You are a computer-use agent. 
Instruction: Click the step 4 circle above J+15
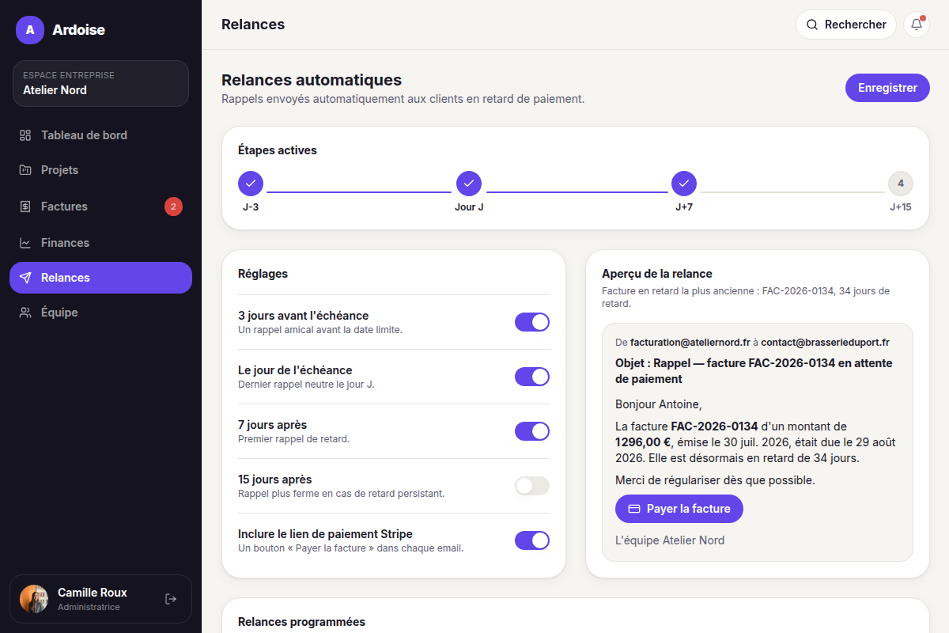click(901, 184)
